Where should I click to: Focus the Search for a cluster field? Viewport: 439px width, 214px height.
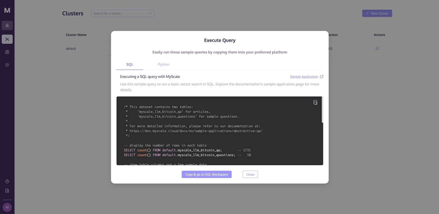[123, 13]
